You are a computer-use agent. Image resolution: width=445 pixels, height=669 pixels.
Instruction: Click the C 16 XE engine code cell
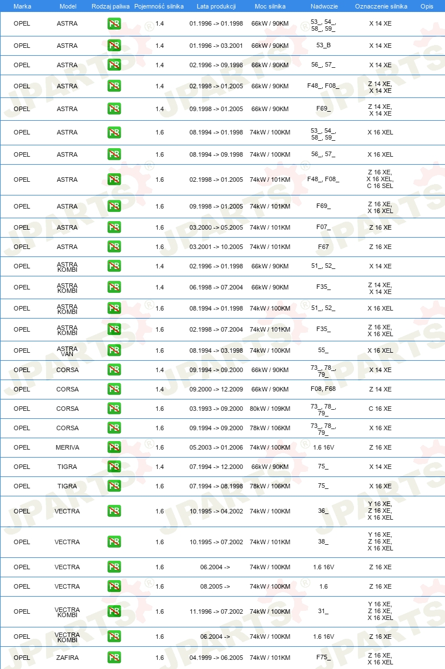380,409
